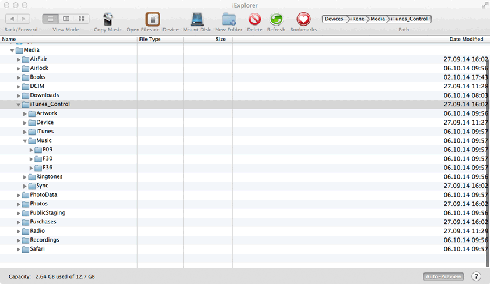Toggle the Auto-Preview button
This screenshot has height=284, width=490.
[x=443, y=276]
